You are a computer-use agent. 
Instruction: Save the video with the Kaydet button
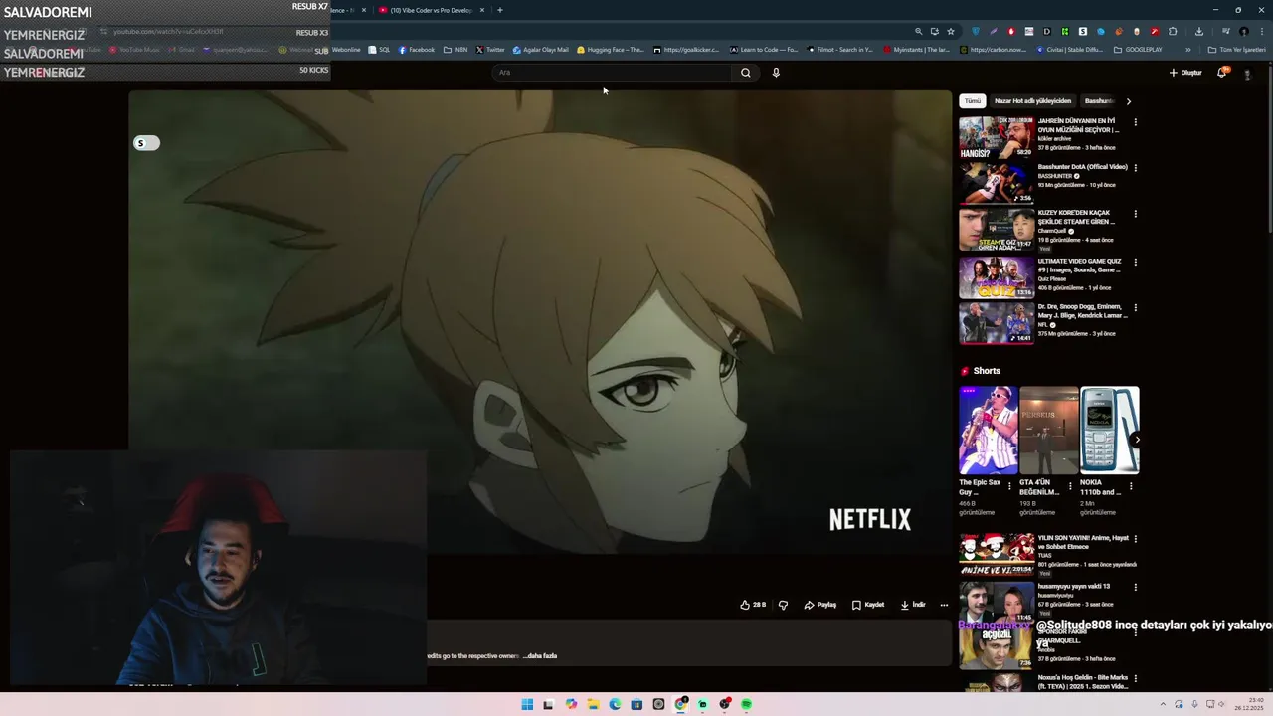point(868,605)
